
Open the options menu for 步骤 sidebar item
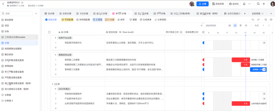coord(36,43)
